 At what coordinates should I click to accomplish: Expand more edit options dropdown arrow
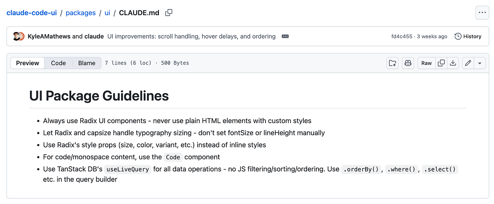[480, 63]
